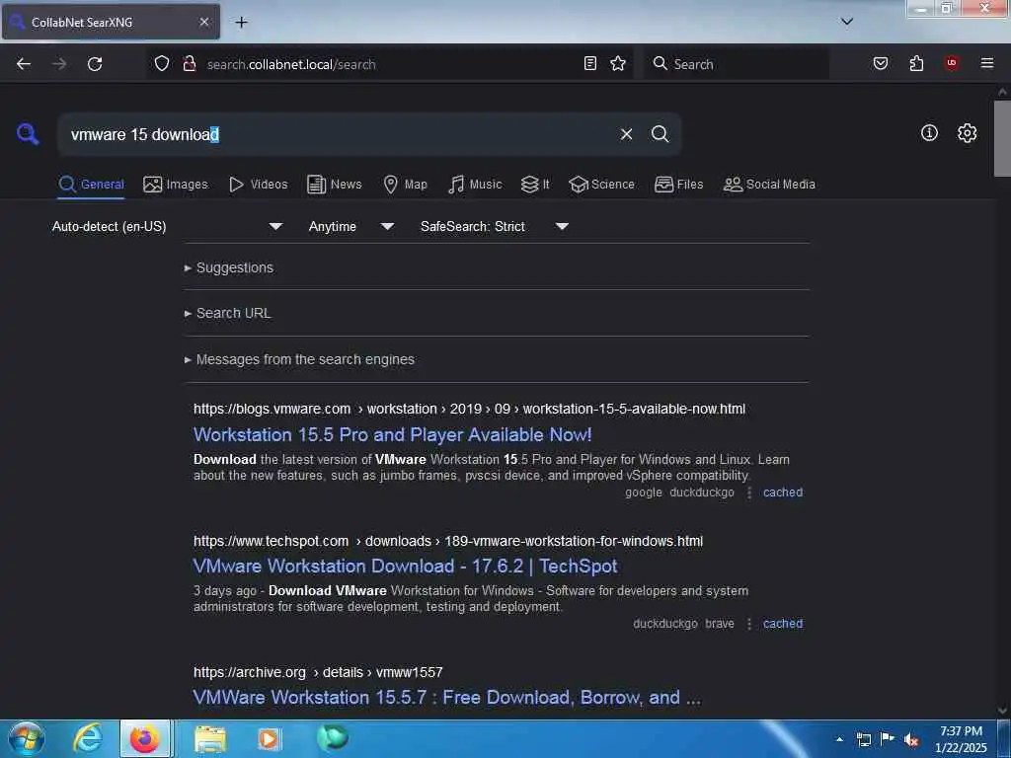The image size is (1011, 758).
Task: Open VMware Workstation Download TechSpot result
Action: [405, 566]
